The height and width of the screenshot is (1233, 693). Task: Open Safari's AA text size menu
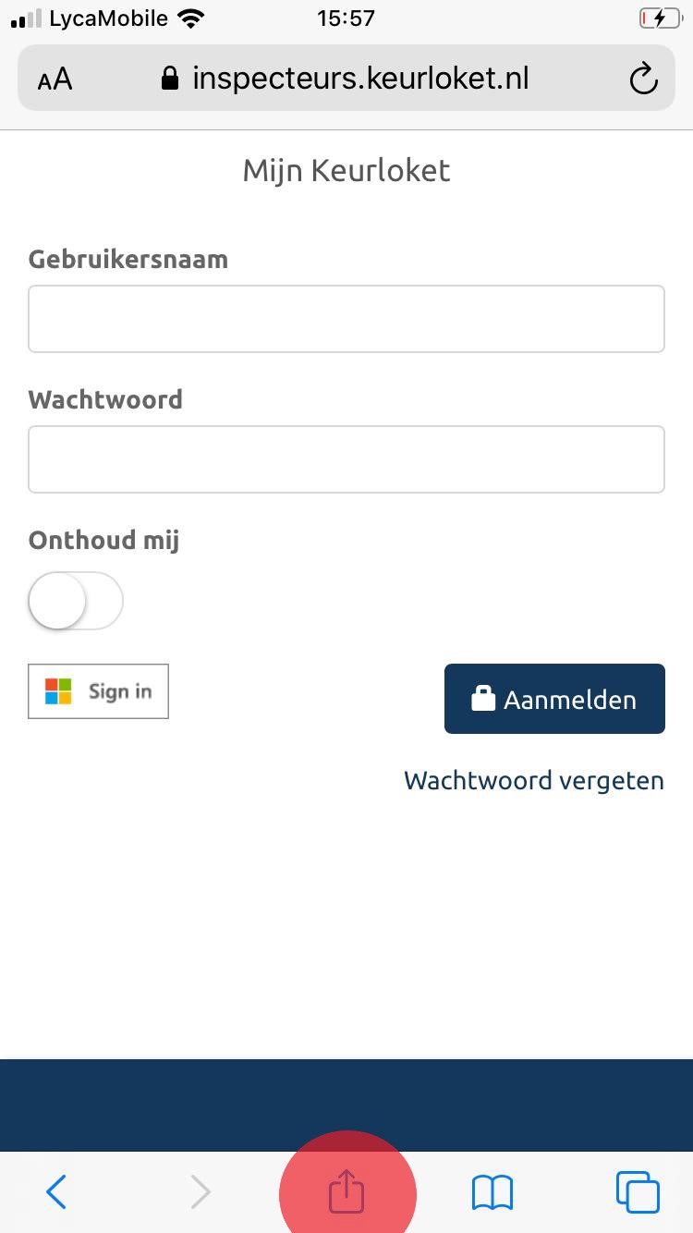(x=55, y=79)
